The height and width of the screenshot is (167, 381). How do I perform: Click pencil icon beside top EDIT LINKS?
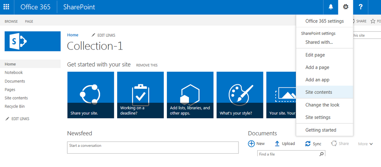94,35
